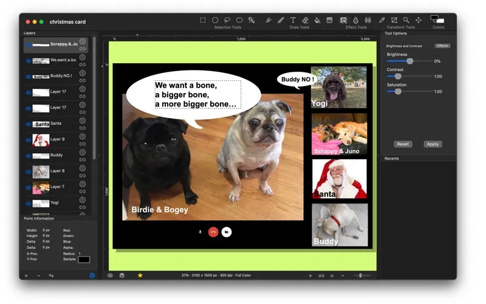The image size is (486, 304).
Task: Duplicate layer with plus-arrow icon
Action: click(51, 275)
